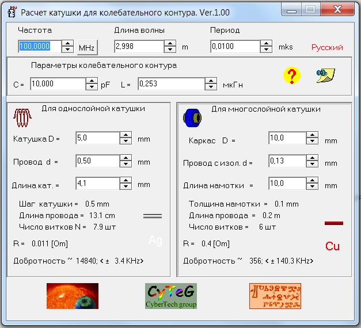Switch language via the red Русский link

(327, 47)
